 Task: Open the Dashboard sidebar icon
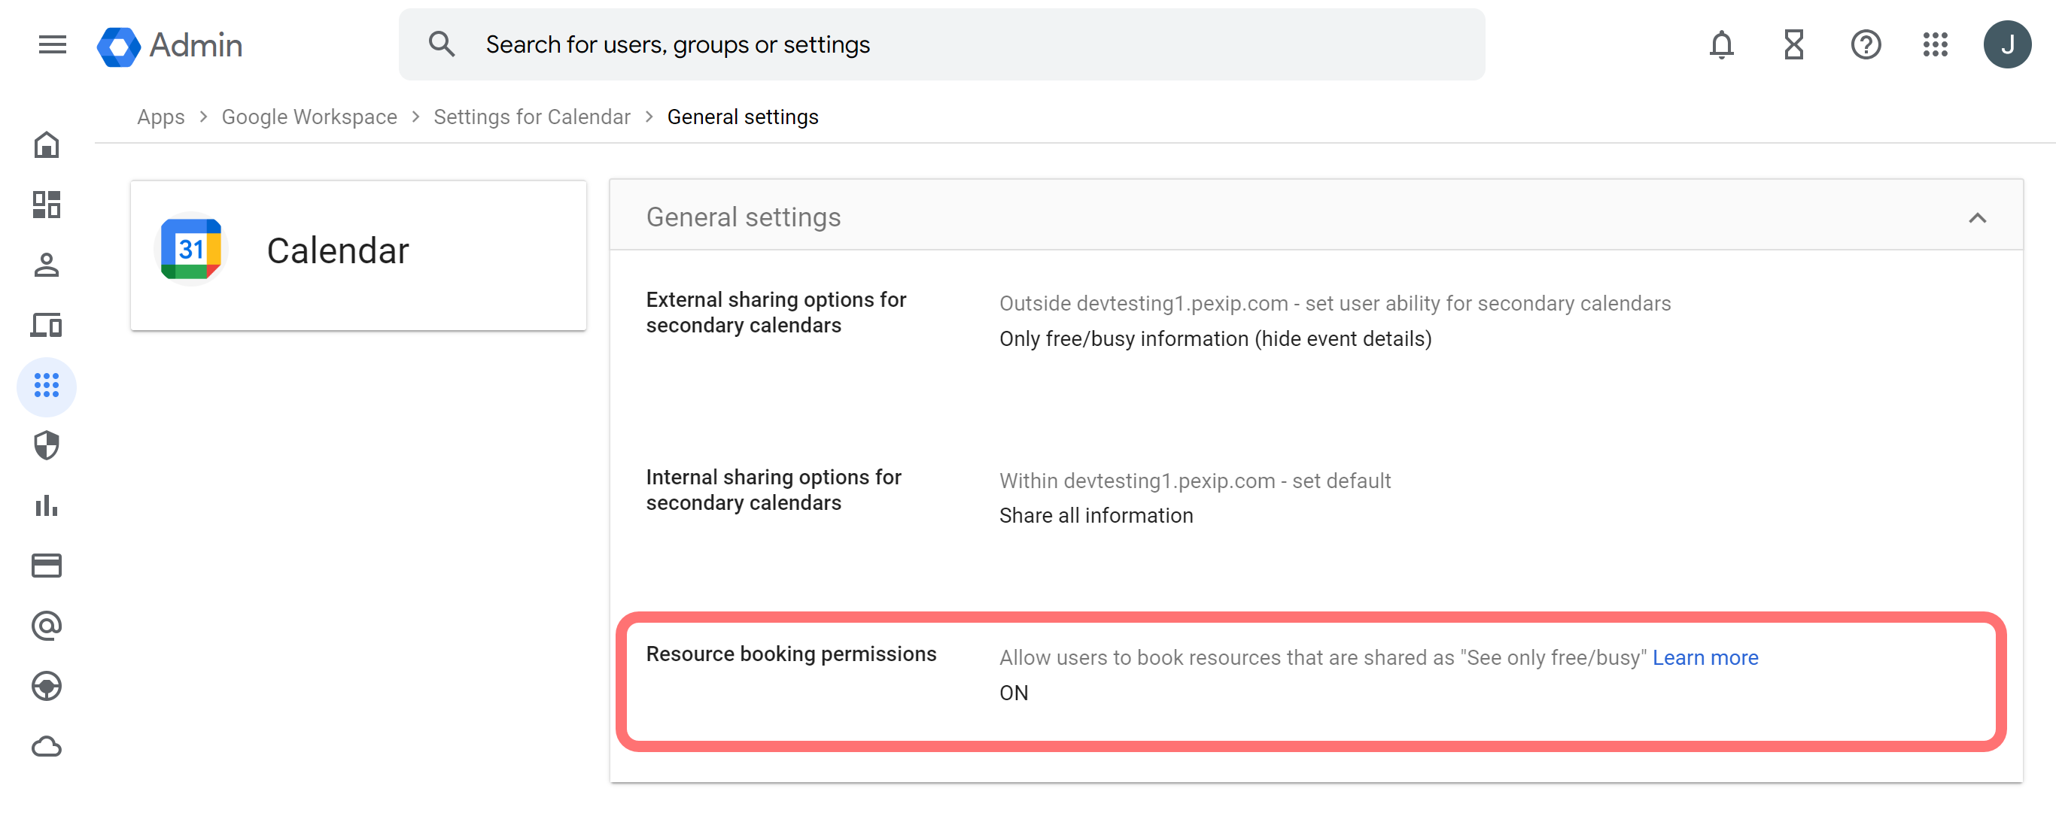click(x=47, y=205)
